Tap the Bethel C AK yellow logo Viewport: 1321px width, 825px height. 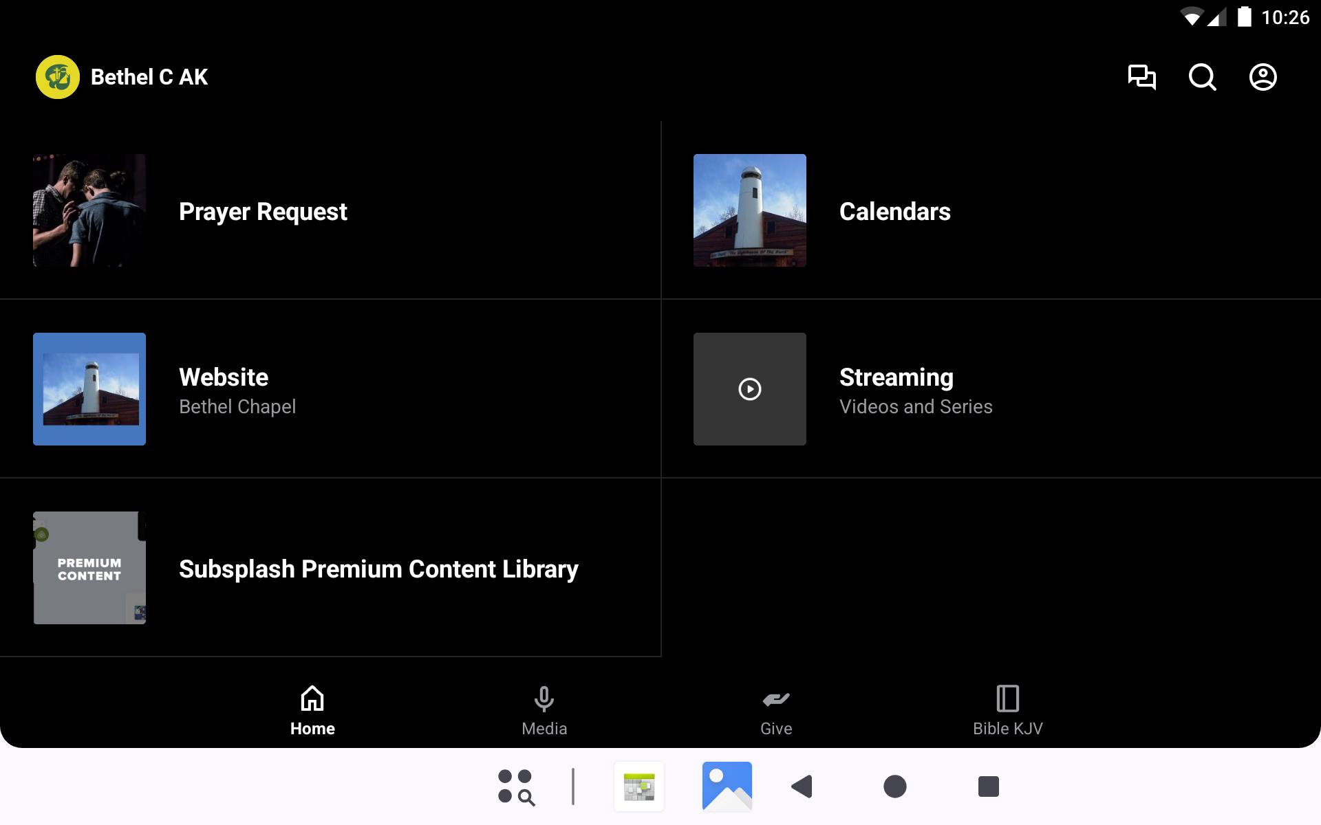tap(58, 77)
